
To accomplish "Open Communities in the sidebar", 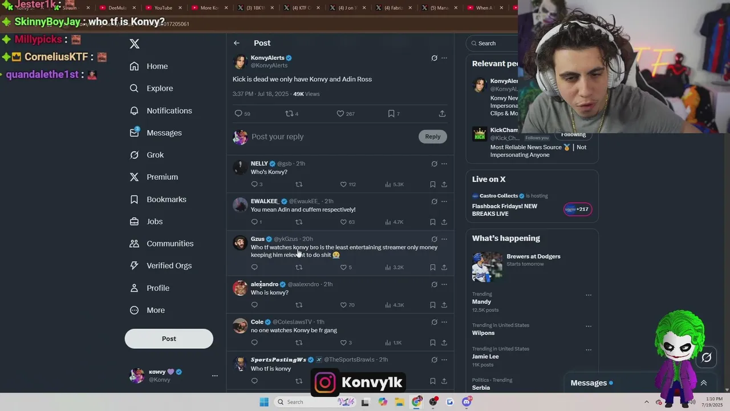I will tap(161, 244).
